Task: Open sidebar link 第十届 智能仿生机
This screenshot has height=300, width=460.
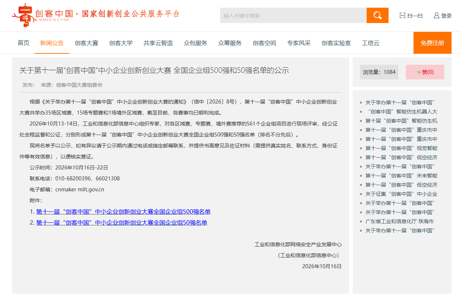Action: 401,121
